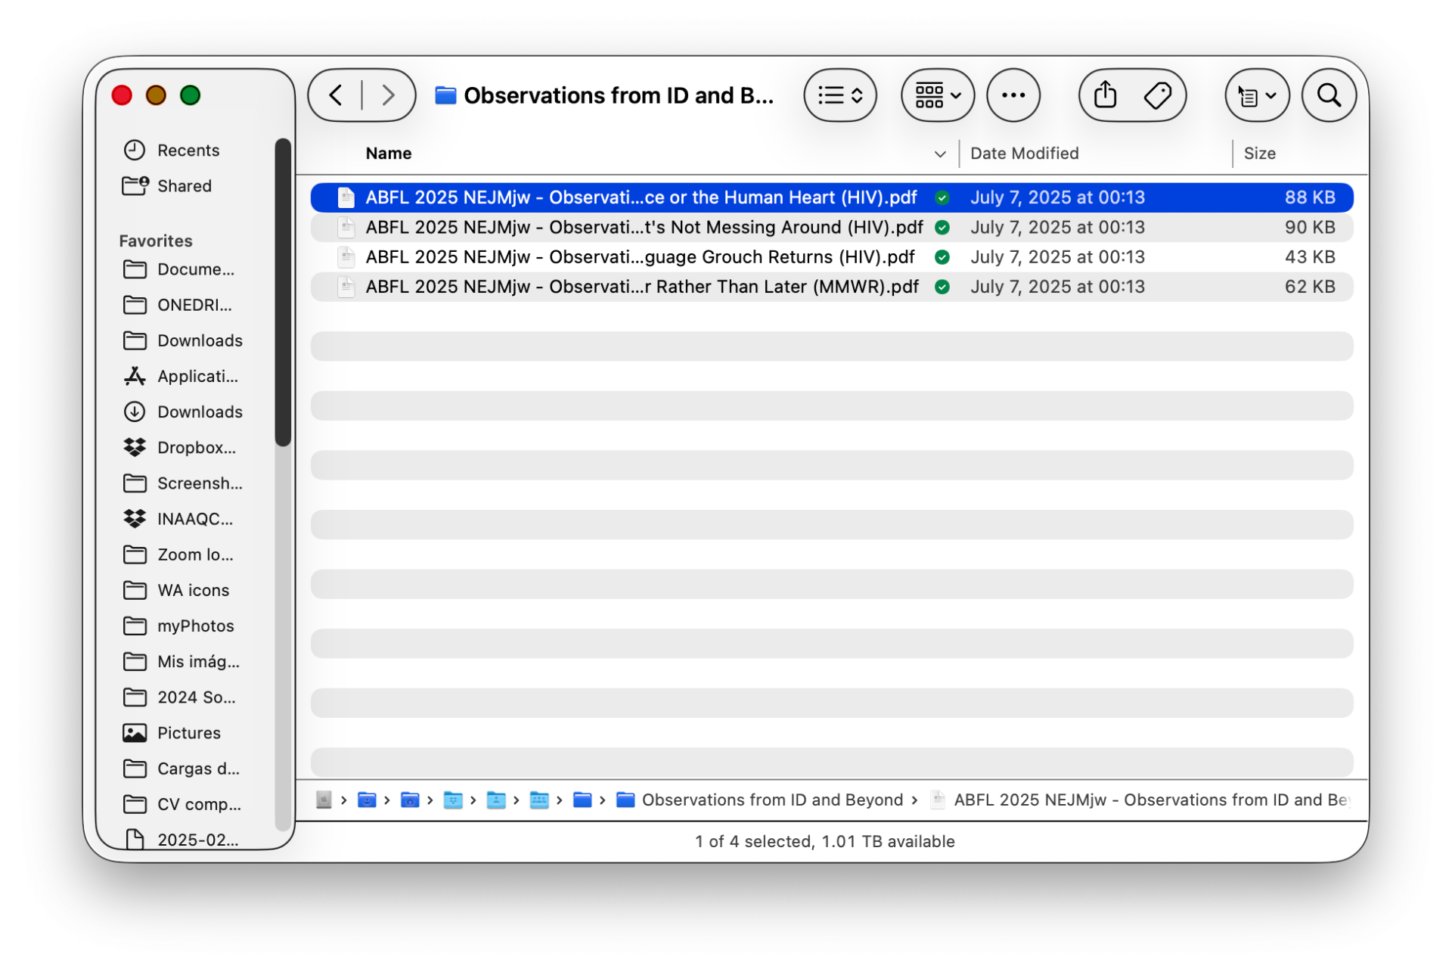Open the action menu dropdown beside search
This screenshot has height=972, width=1452.
tap(1256, 96)
